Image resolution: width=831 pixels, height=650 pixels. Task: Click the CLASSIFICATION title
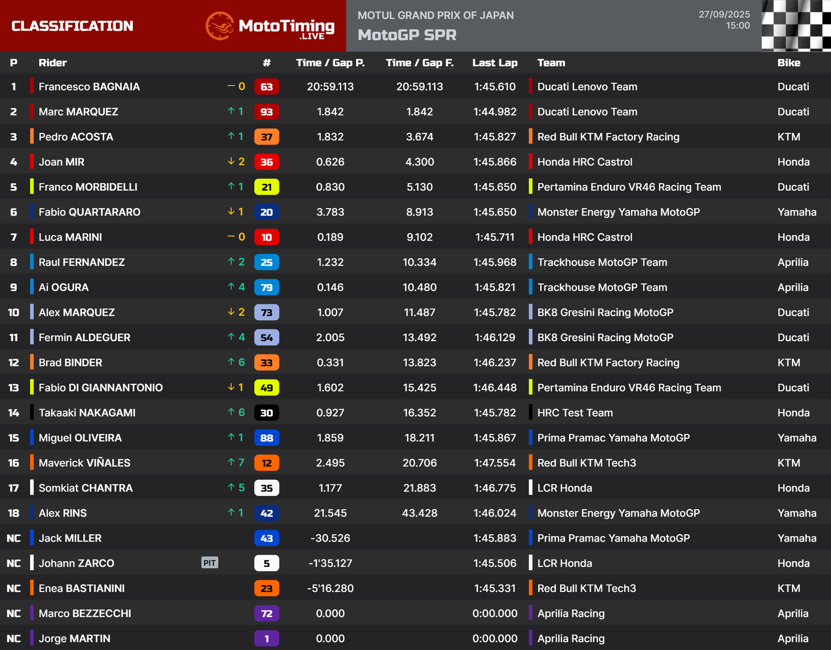click(72, 26)
